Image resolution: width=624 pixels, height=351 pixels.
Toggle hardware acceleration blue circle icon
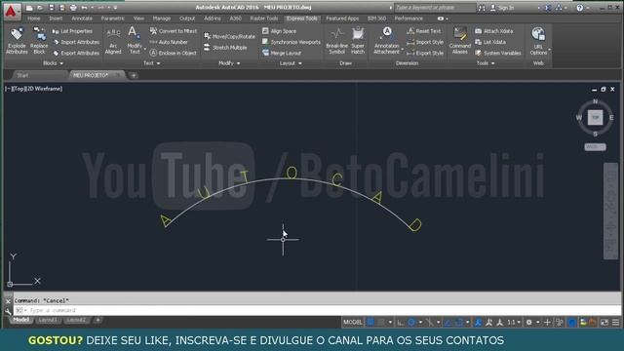572,323
